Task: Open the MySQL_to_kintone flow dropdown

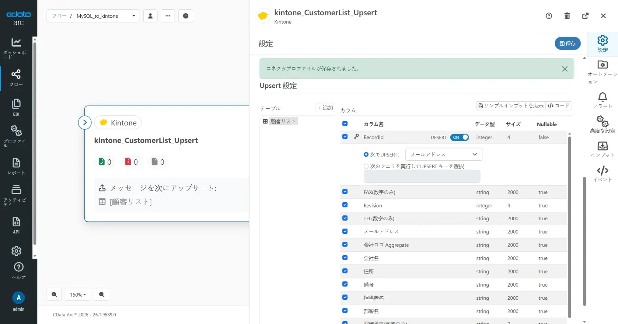Action: point(134,16)
